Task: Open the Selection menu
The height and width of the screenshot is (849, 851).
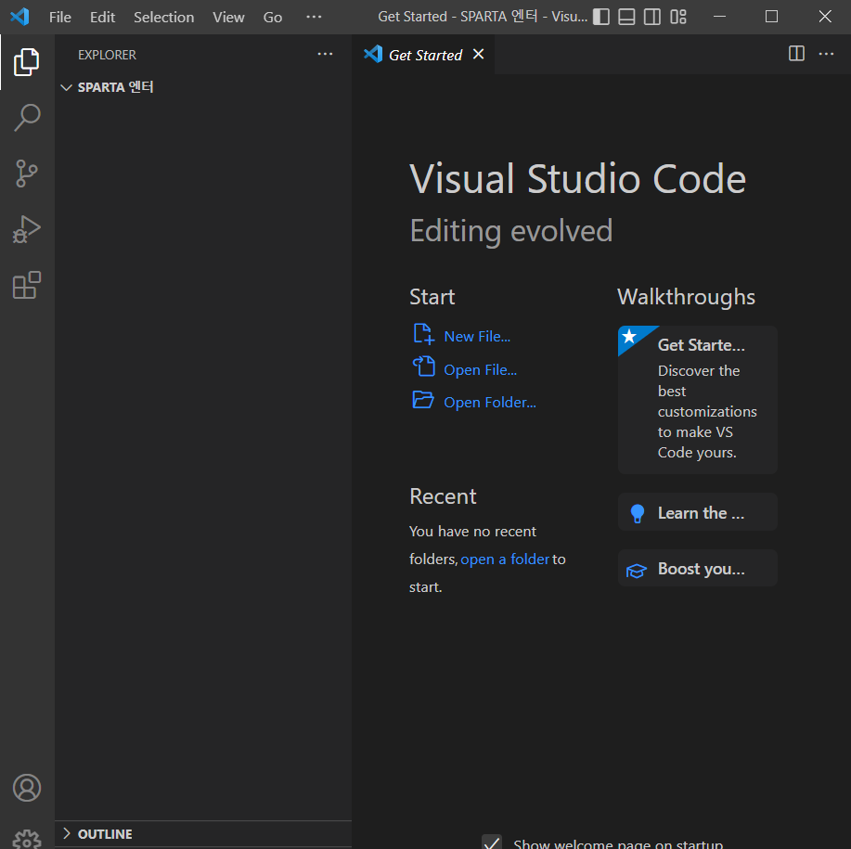Action: [164, 18]
